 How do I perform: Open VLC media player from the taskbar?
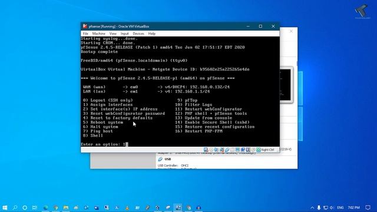[127, 207]
